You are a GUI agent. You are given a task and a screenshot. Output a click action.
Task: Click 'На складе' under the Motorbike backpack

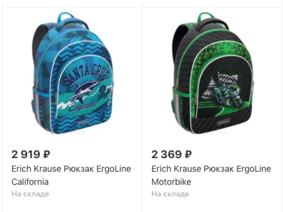[170, 194]
